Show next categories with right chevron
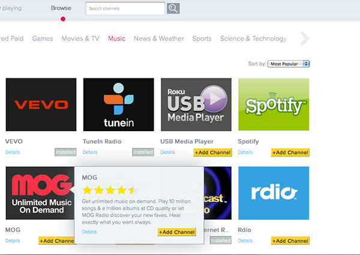The image size is (360, 255). click(x=304, y=38)
